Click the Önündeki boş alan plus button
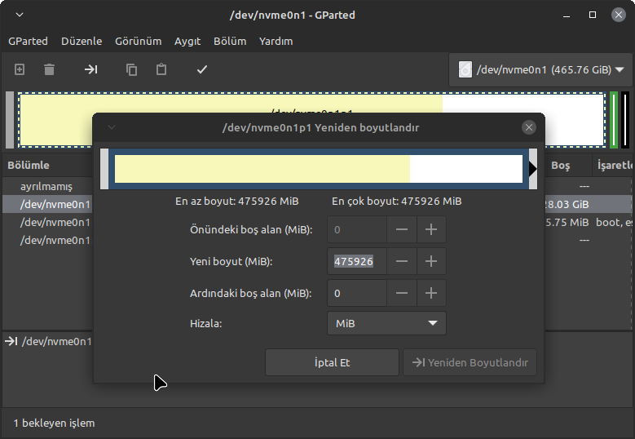This screenshot has width=635, height=439. 431,230
